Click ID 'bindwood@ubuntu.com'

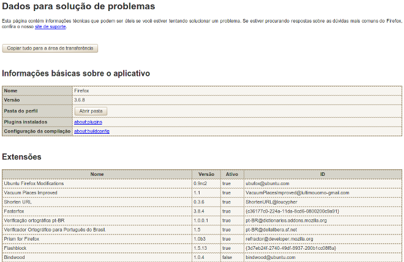[271, 257]
